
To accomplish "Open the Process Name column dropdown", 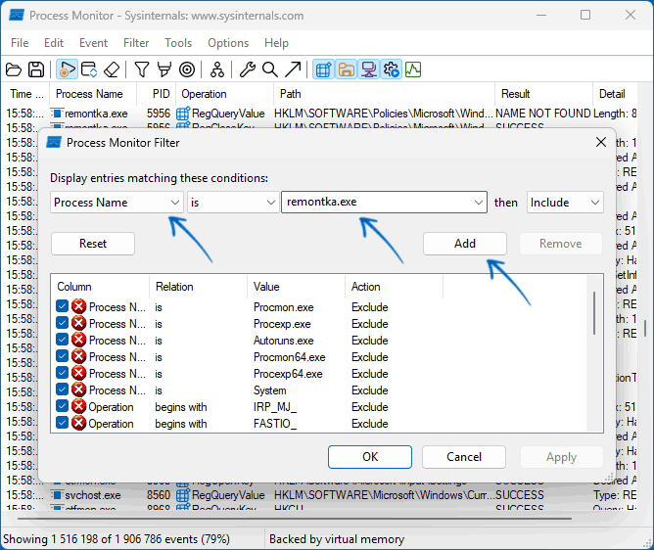I will click(x=117, y=203).
